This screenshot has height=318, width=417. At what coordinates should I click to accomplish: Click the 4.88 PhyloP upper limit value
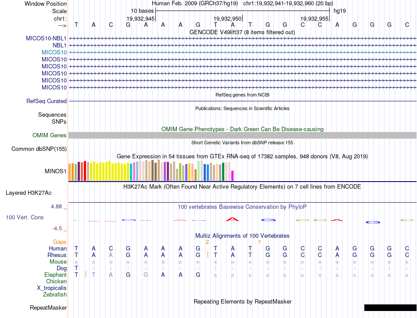point(57,207)
